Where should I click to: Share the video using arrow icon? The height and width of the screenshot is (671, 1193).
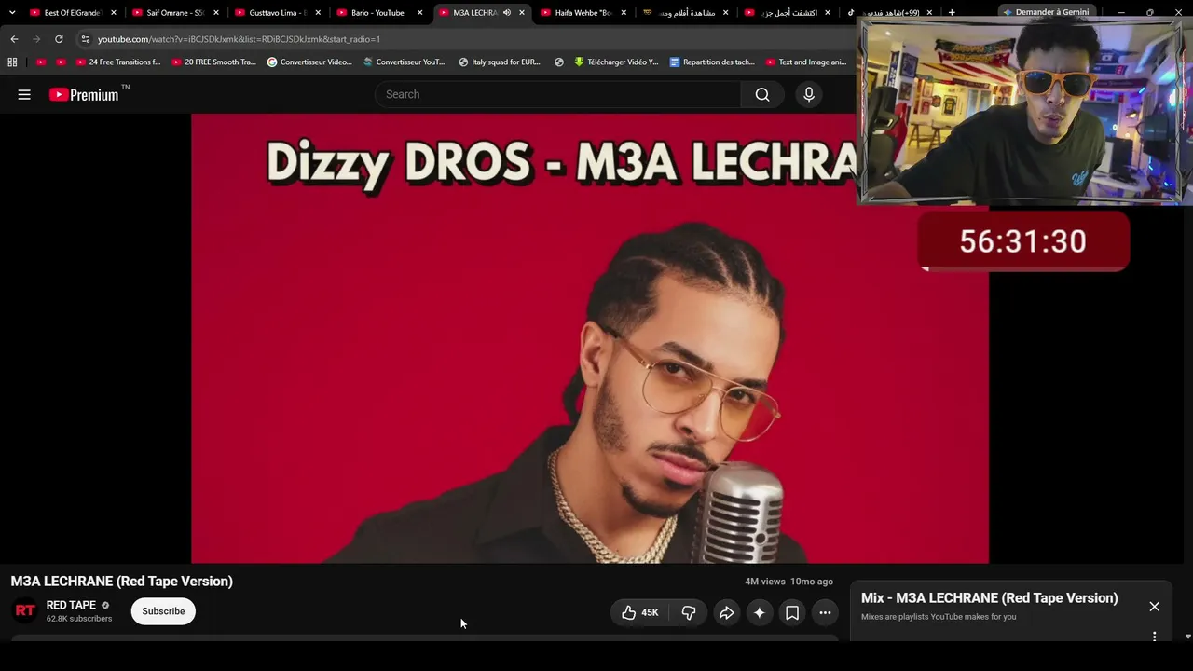coord(726,612)
